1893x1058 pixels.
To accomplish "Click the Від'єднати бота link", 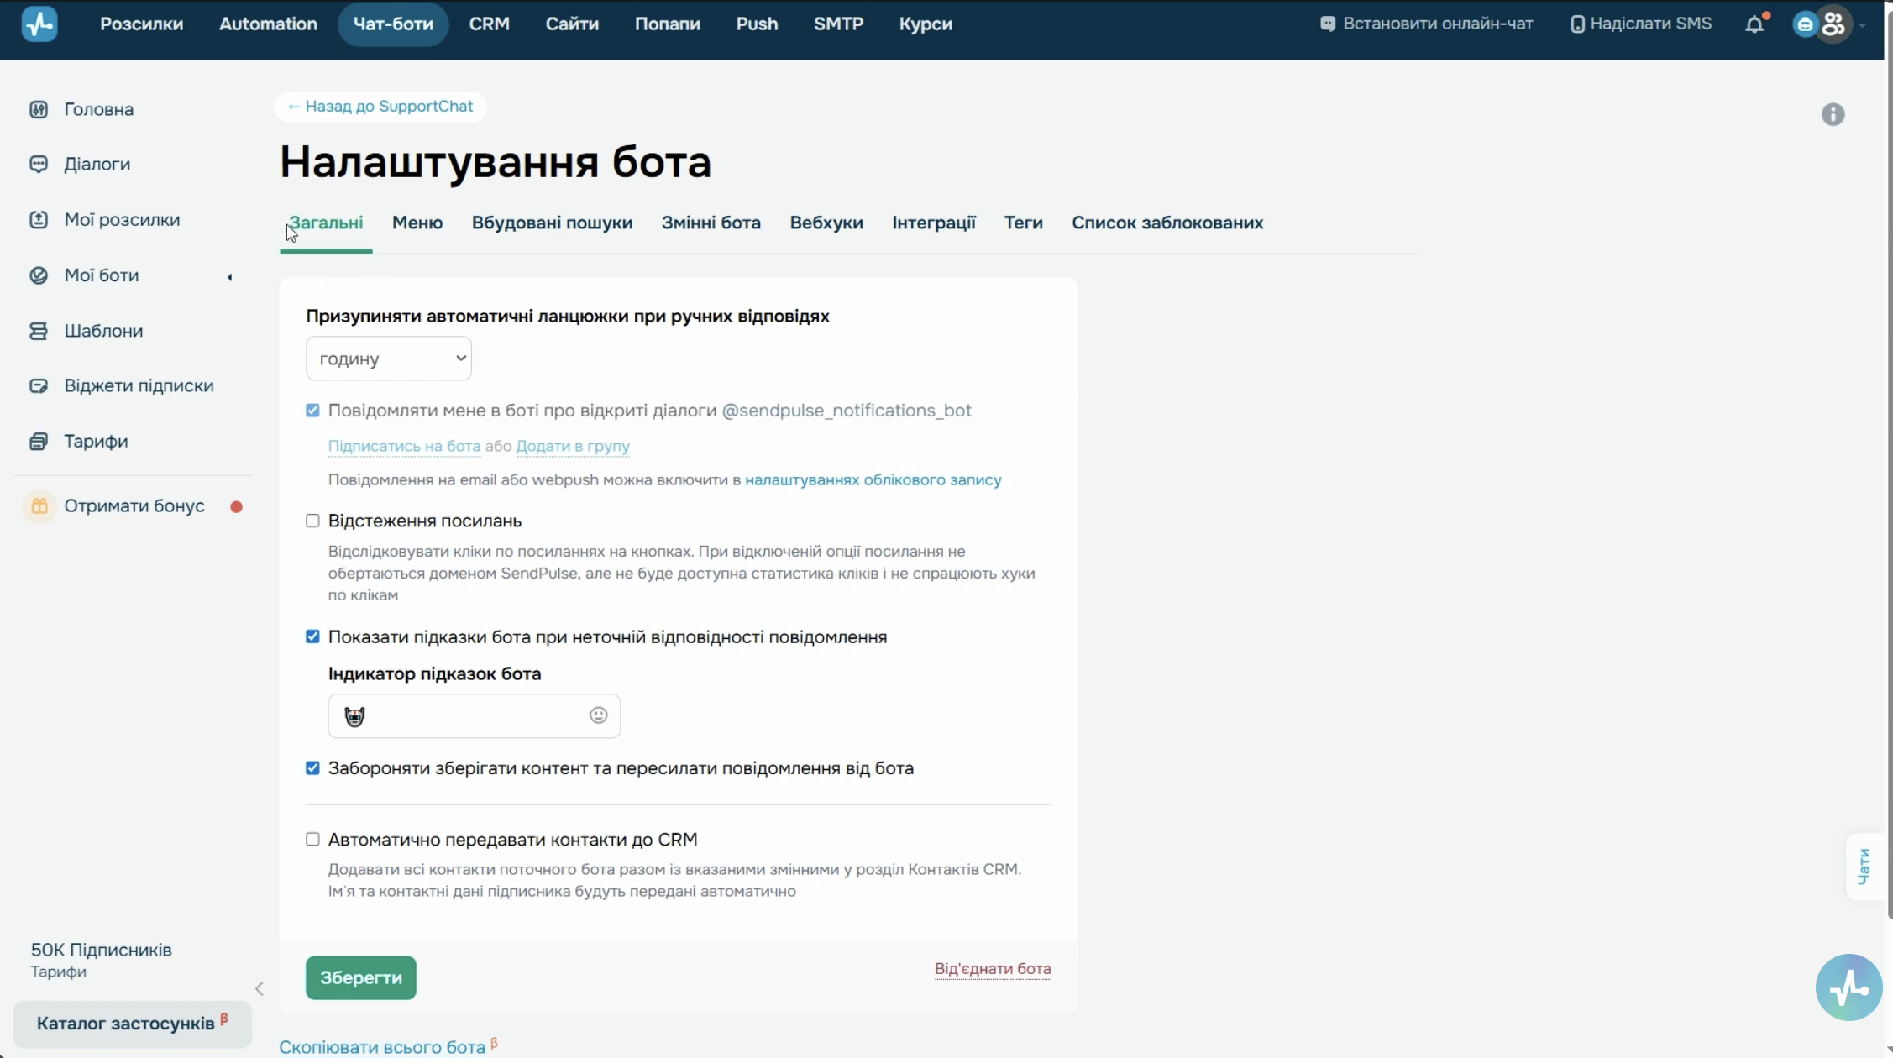I will [993, 968].
